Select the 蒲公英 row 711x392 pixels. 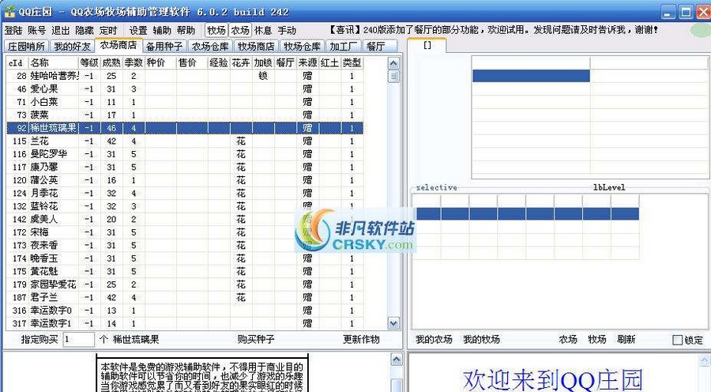point(185,180)
